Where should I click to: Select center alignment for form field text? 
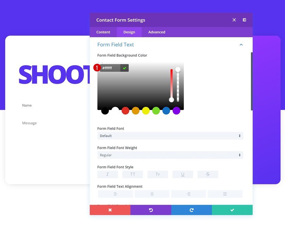click(152, 194)
